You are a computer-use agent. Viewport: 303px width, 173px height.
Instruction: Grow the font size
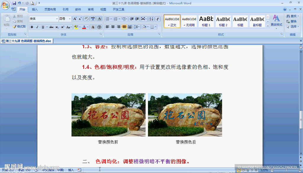click(x=75, y=19)
